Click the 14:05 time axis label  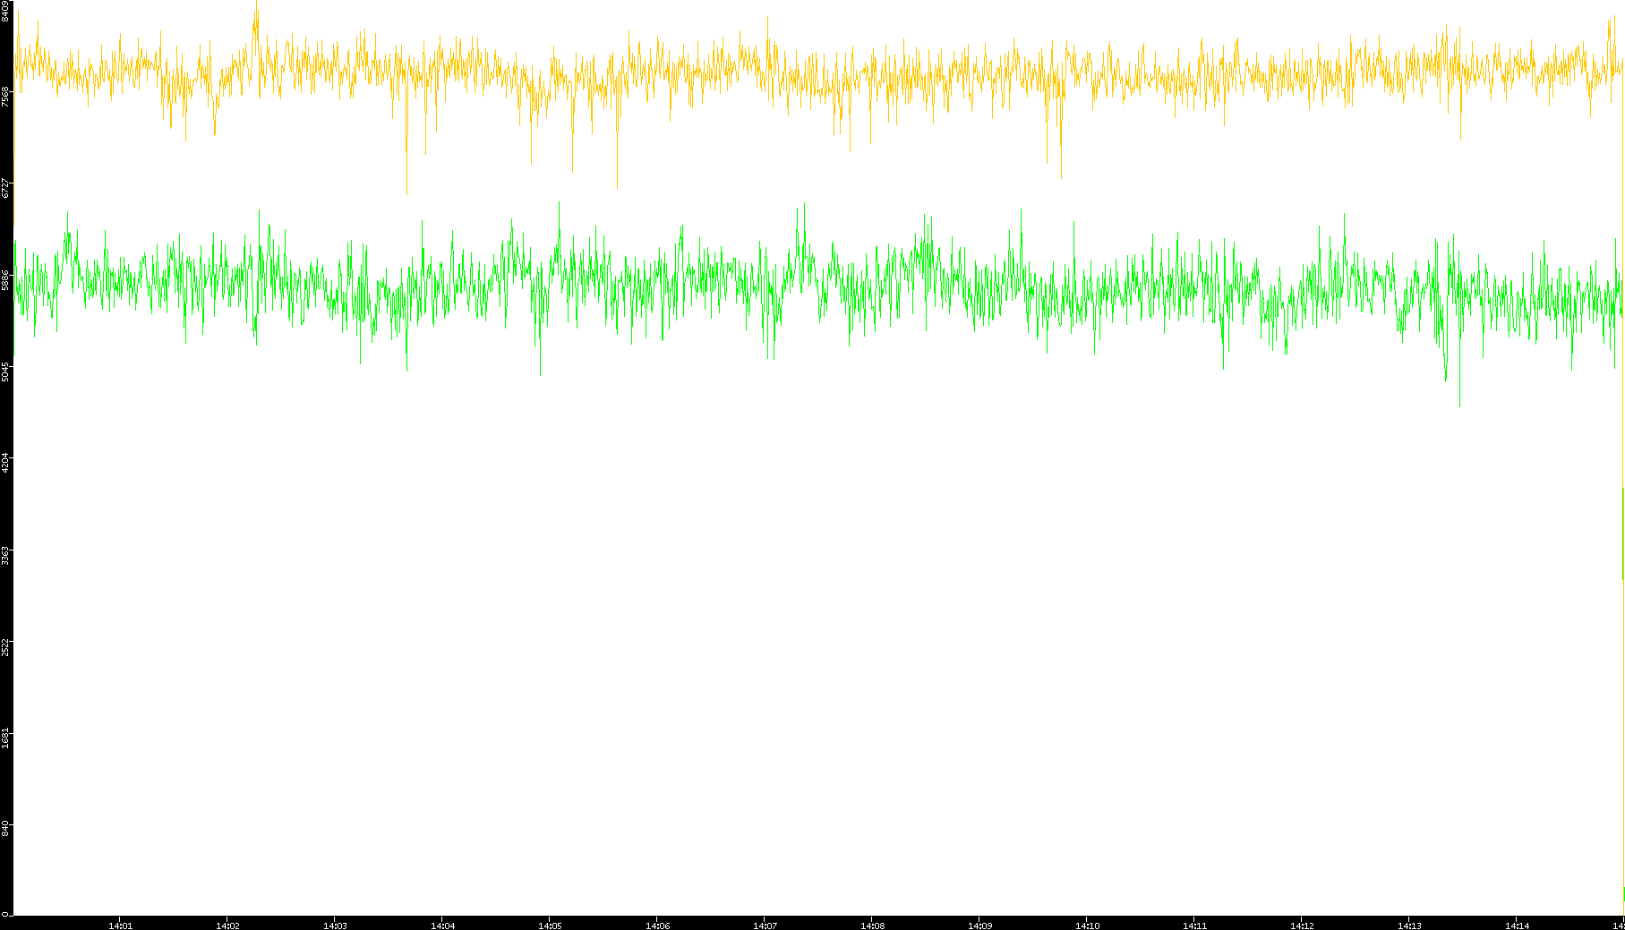pyautogui.click(x=550, y=926)
